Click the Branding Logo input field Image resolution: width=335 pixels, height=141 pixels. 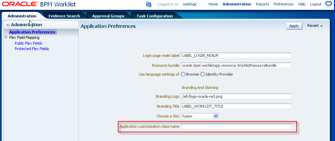click(236, 96)
